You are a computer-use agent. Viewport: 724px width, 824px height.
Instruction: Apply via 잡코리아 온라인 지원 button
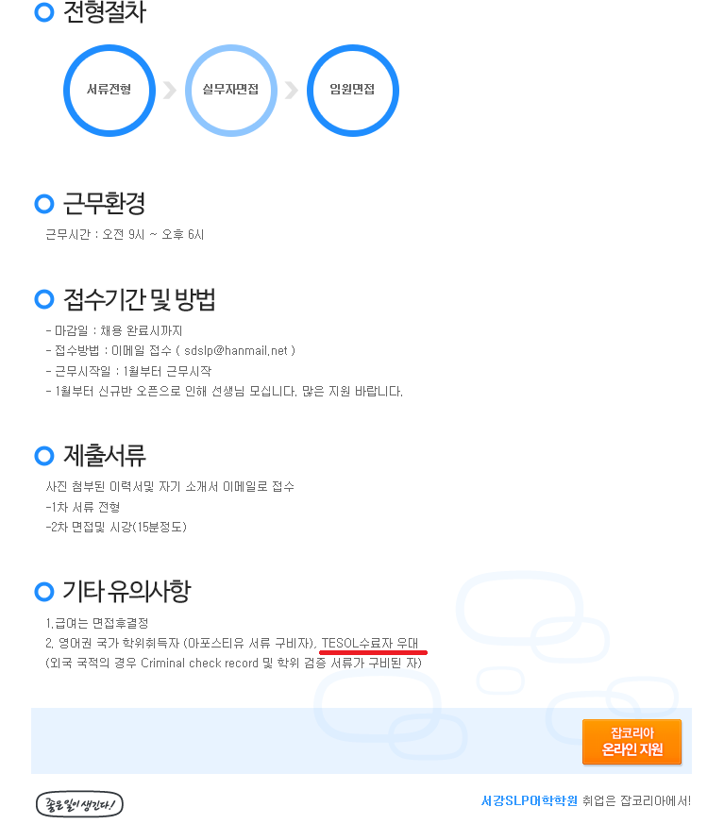[x=631, y=742]
